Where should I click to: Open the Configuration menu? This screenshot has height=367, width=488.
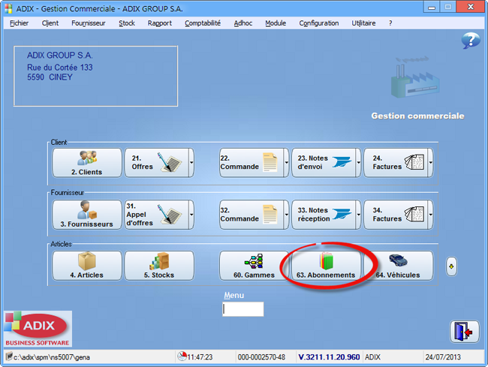[318, 23]
